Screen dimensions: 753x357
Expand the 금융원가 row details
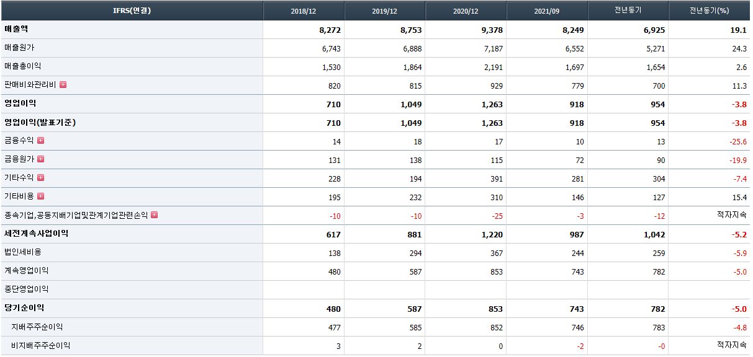[40, 159]
